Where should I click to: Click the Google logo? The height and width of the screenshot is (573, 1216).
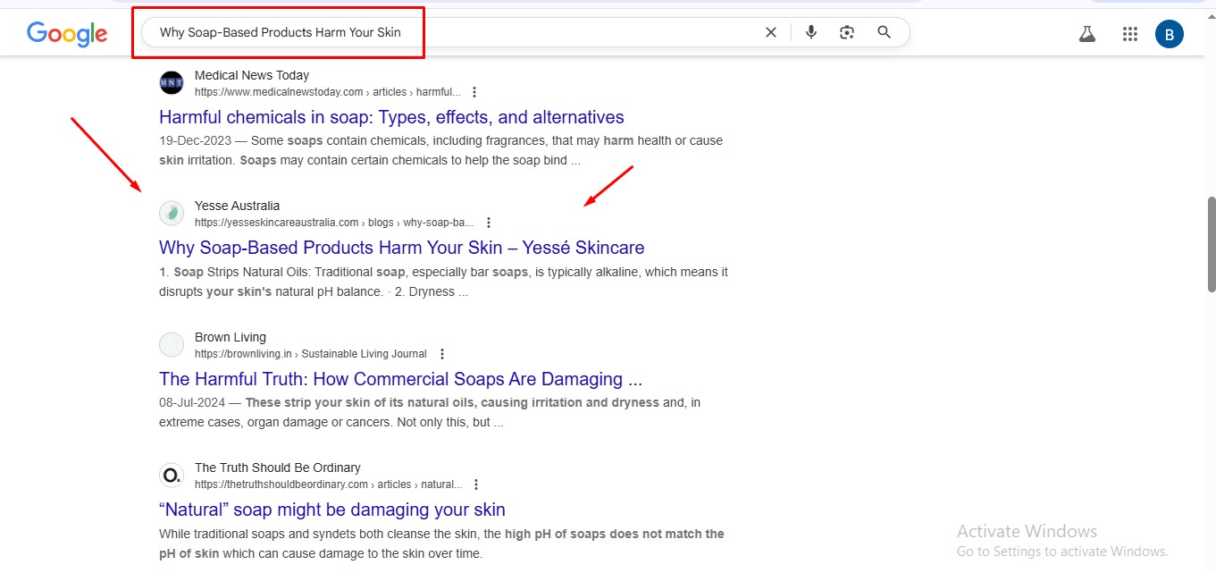pos(67,34)
